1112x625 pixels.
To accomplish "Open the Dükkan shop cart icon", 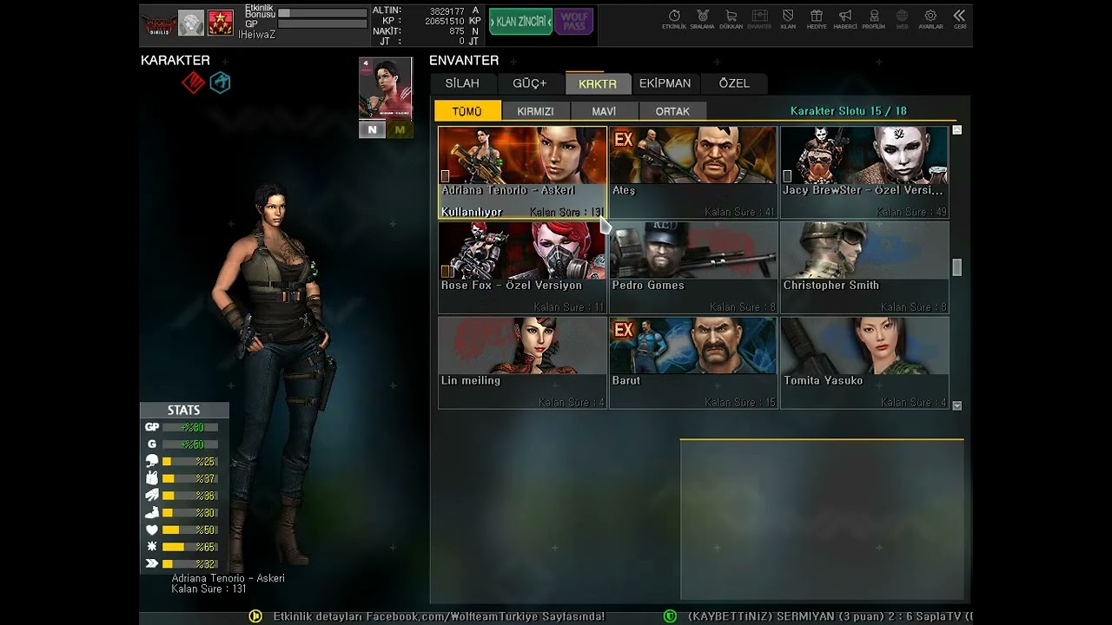I will [731, 19].
